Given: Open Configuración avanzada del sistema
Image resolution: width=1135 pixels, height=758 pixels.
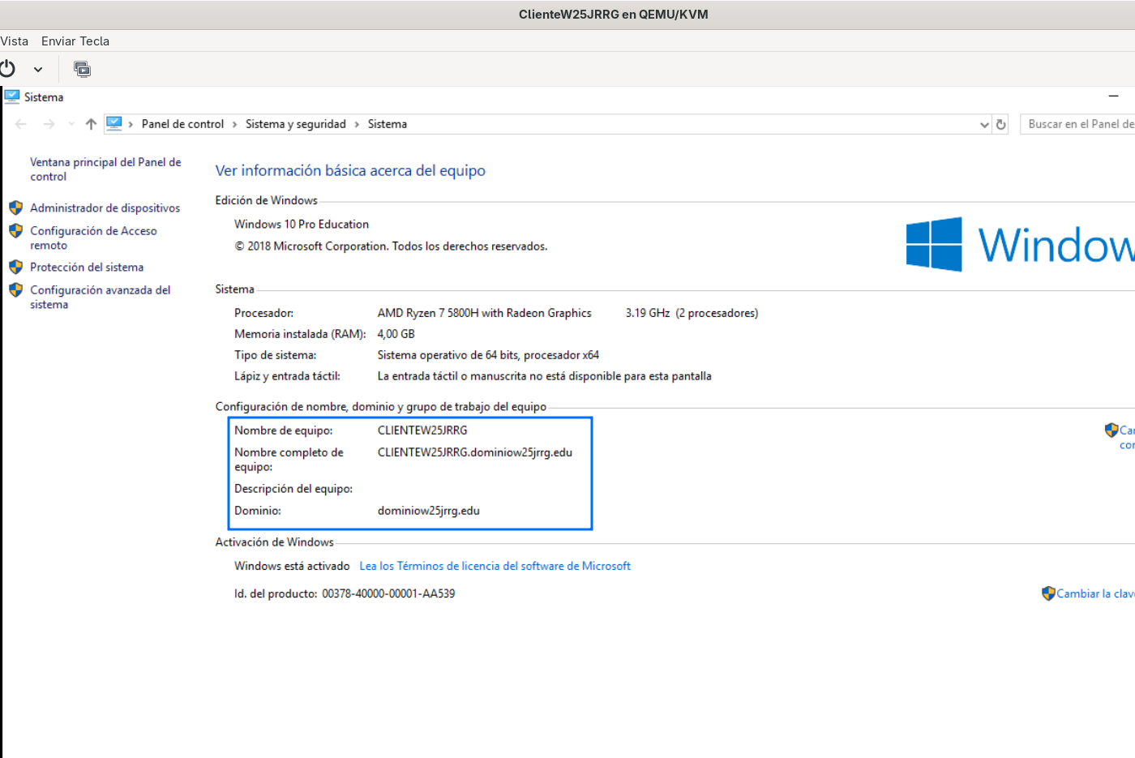Looking at the screenshot, I should (x=101, y=298).
